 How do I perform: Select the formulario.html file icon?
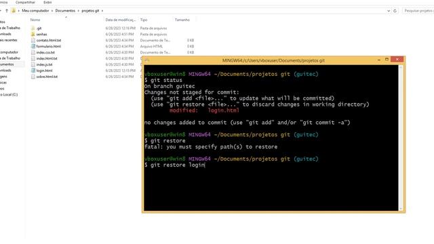(33, 47)
